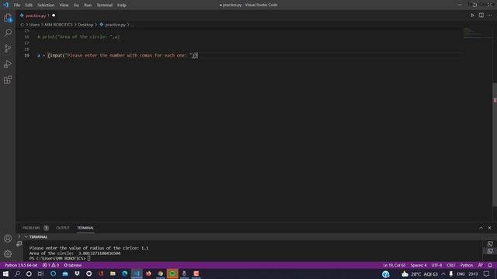Open Windows taskbar search
The image size is (497, 279).
click(17, 274)
